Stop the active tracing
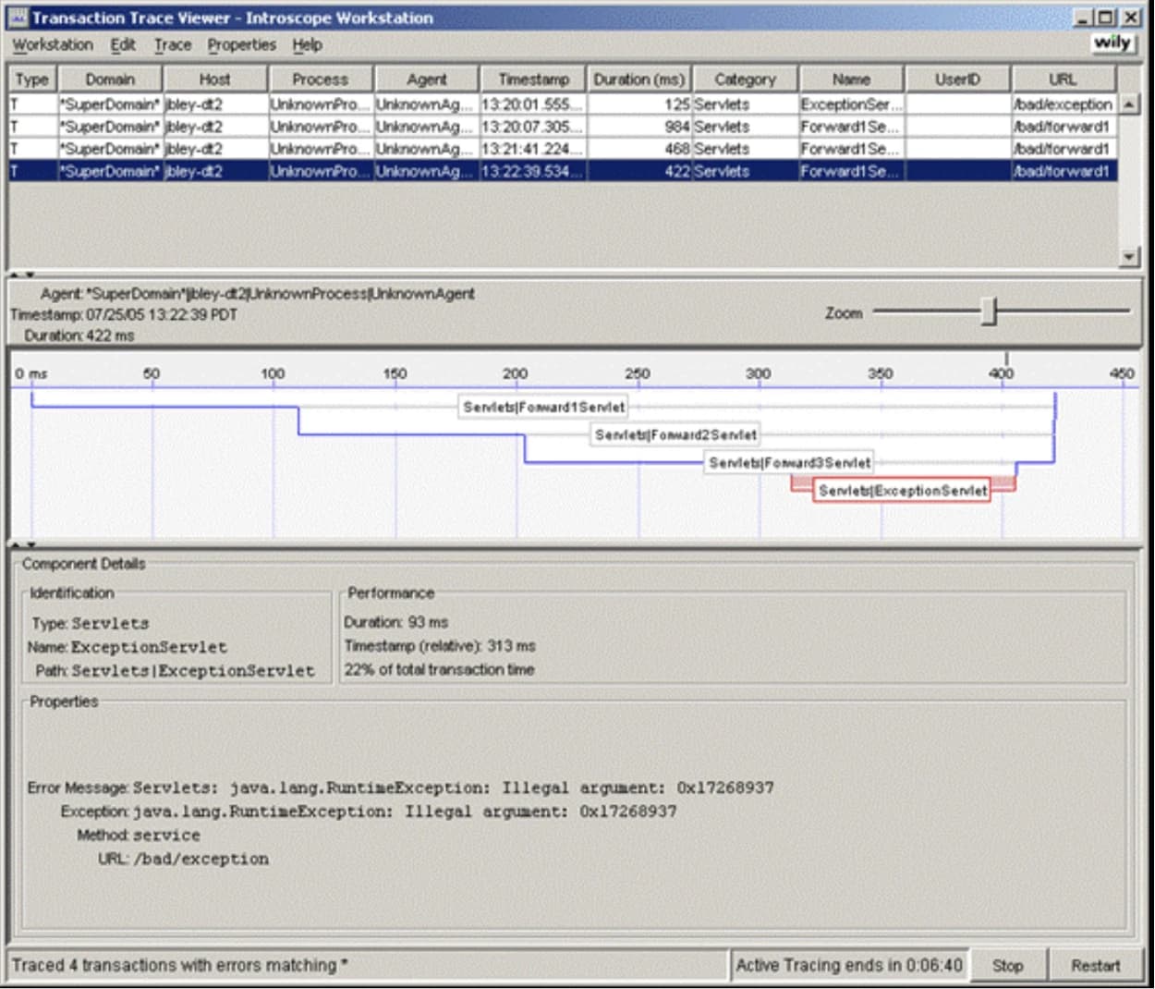 [1007, 965]
